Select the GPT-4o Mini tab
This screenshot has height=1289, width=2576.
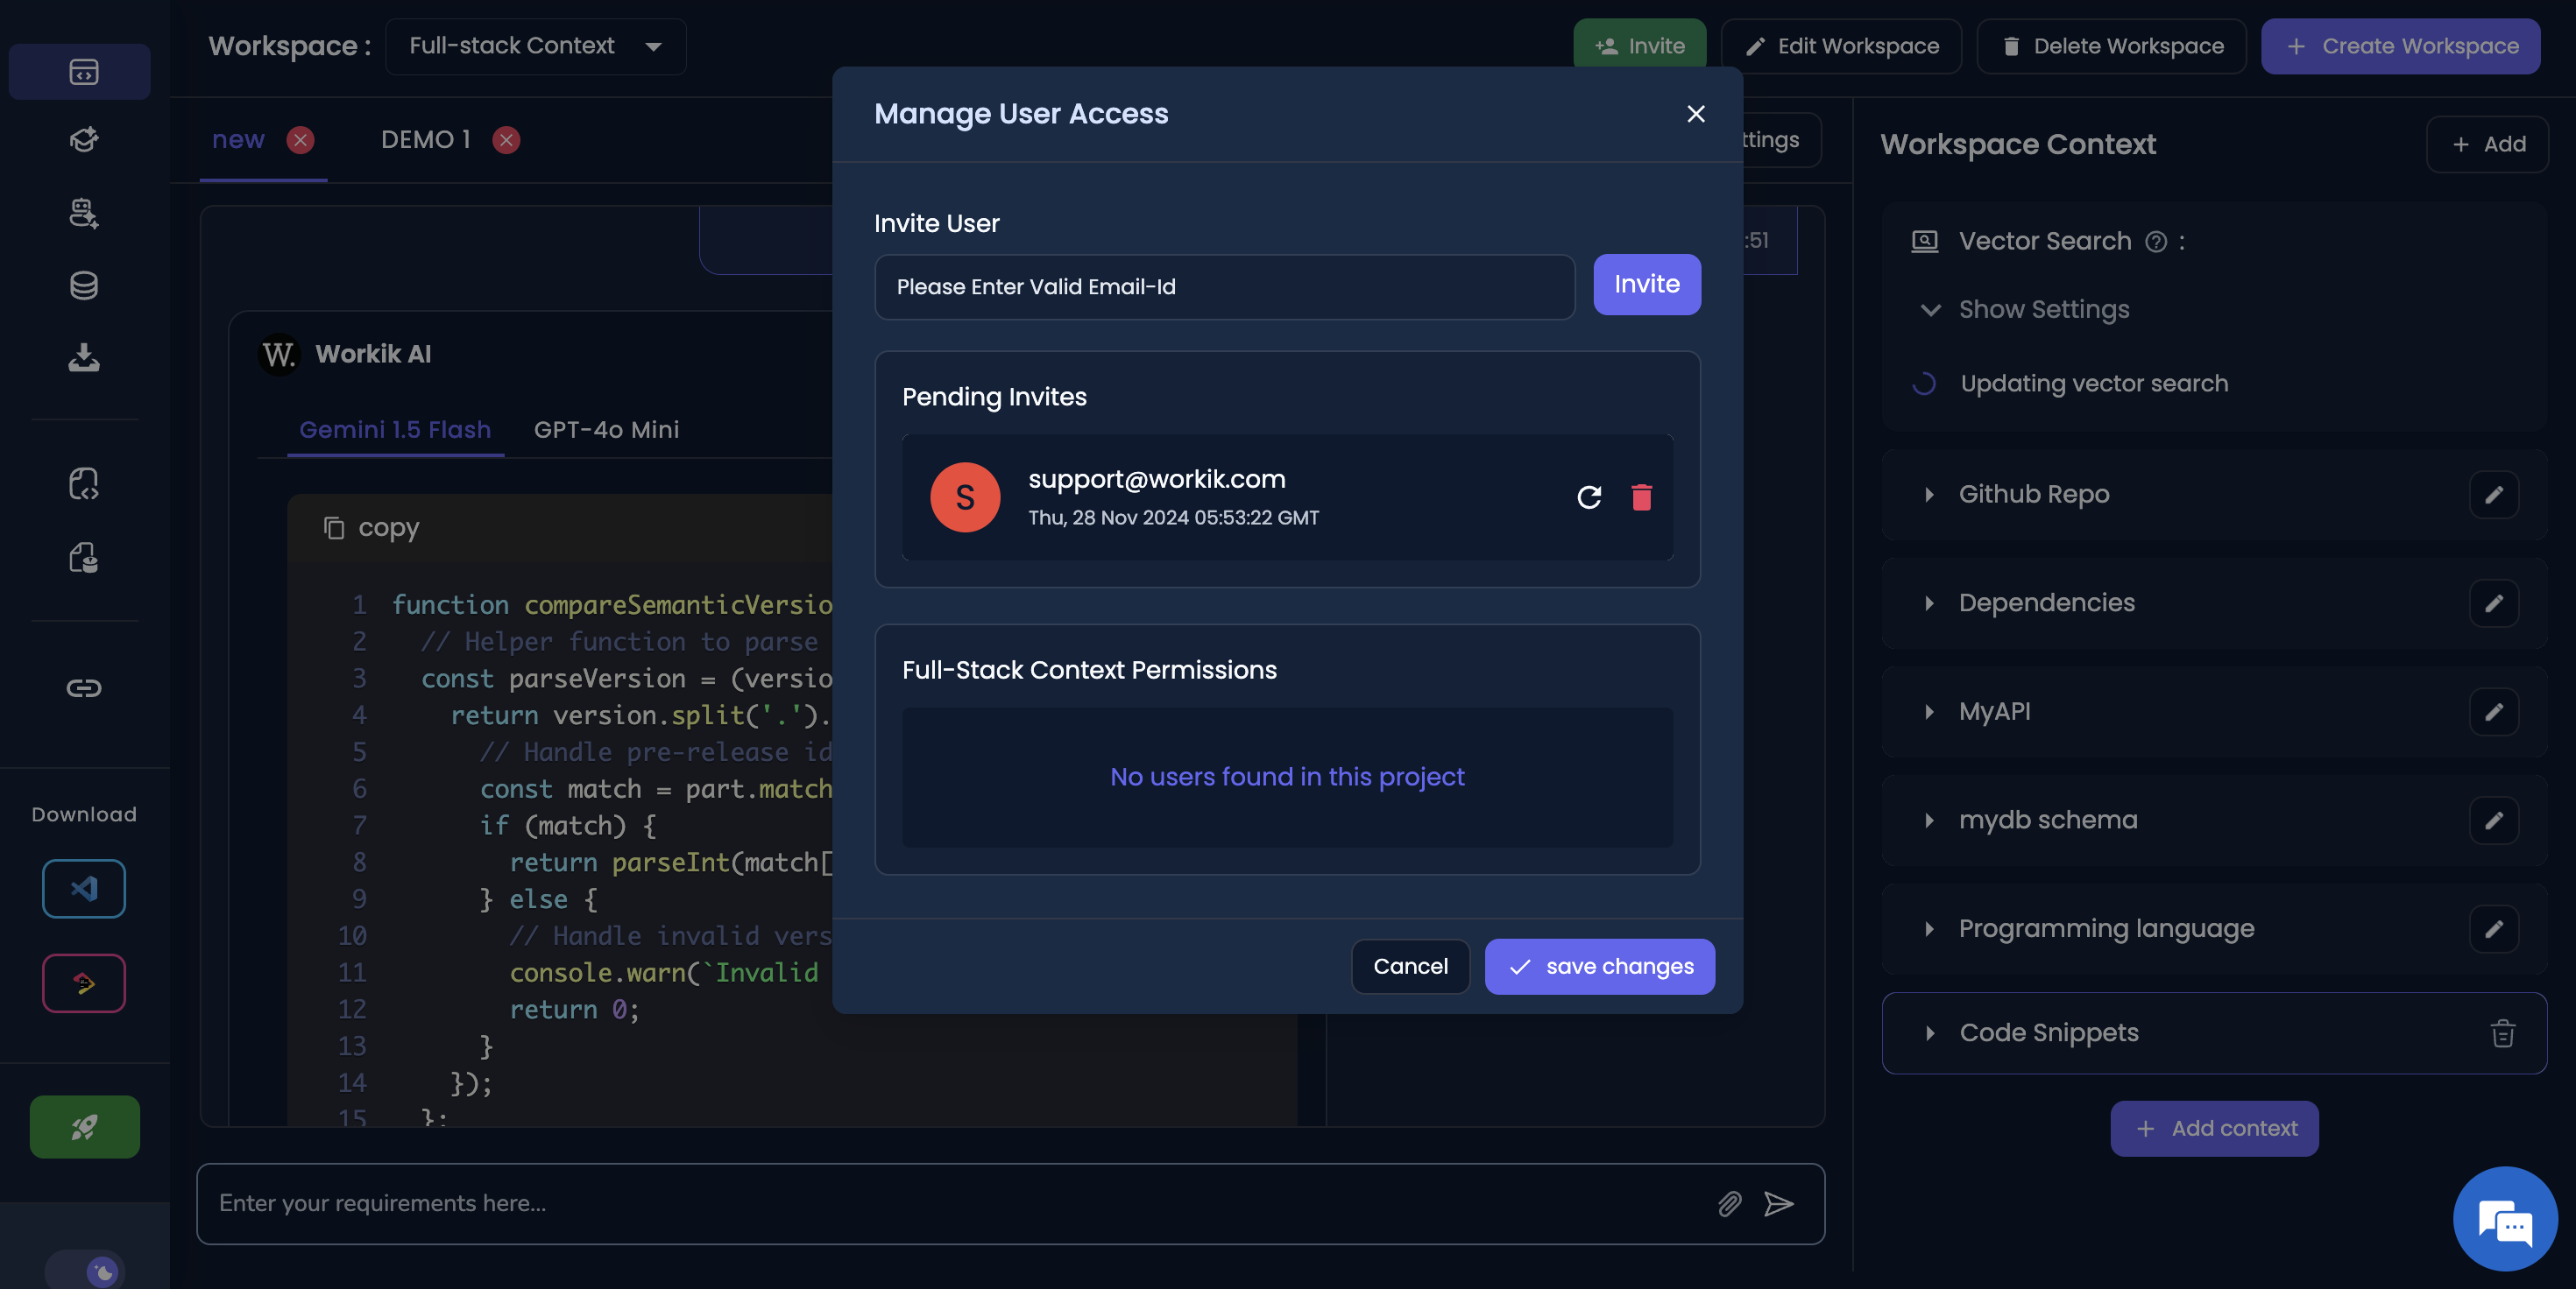tap(606, 430)
